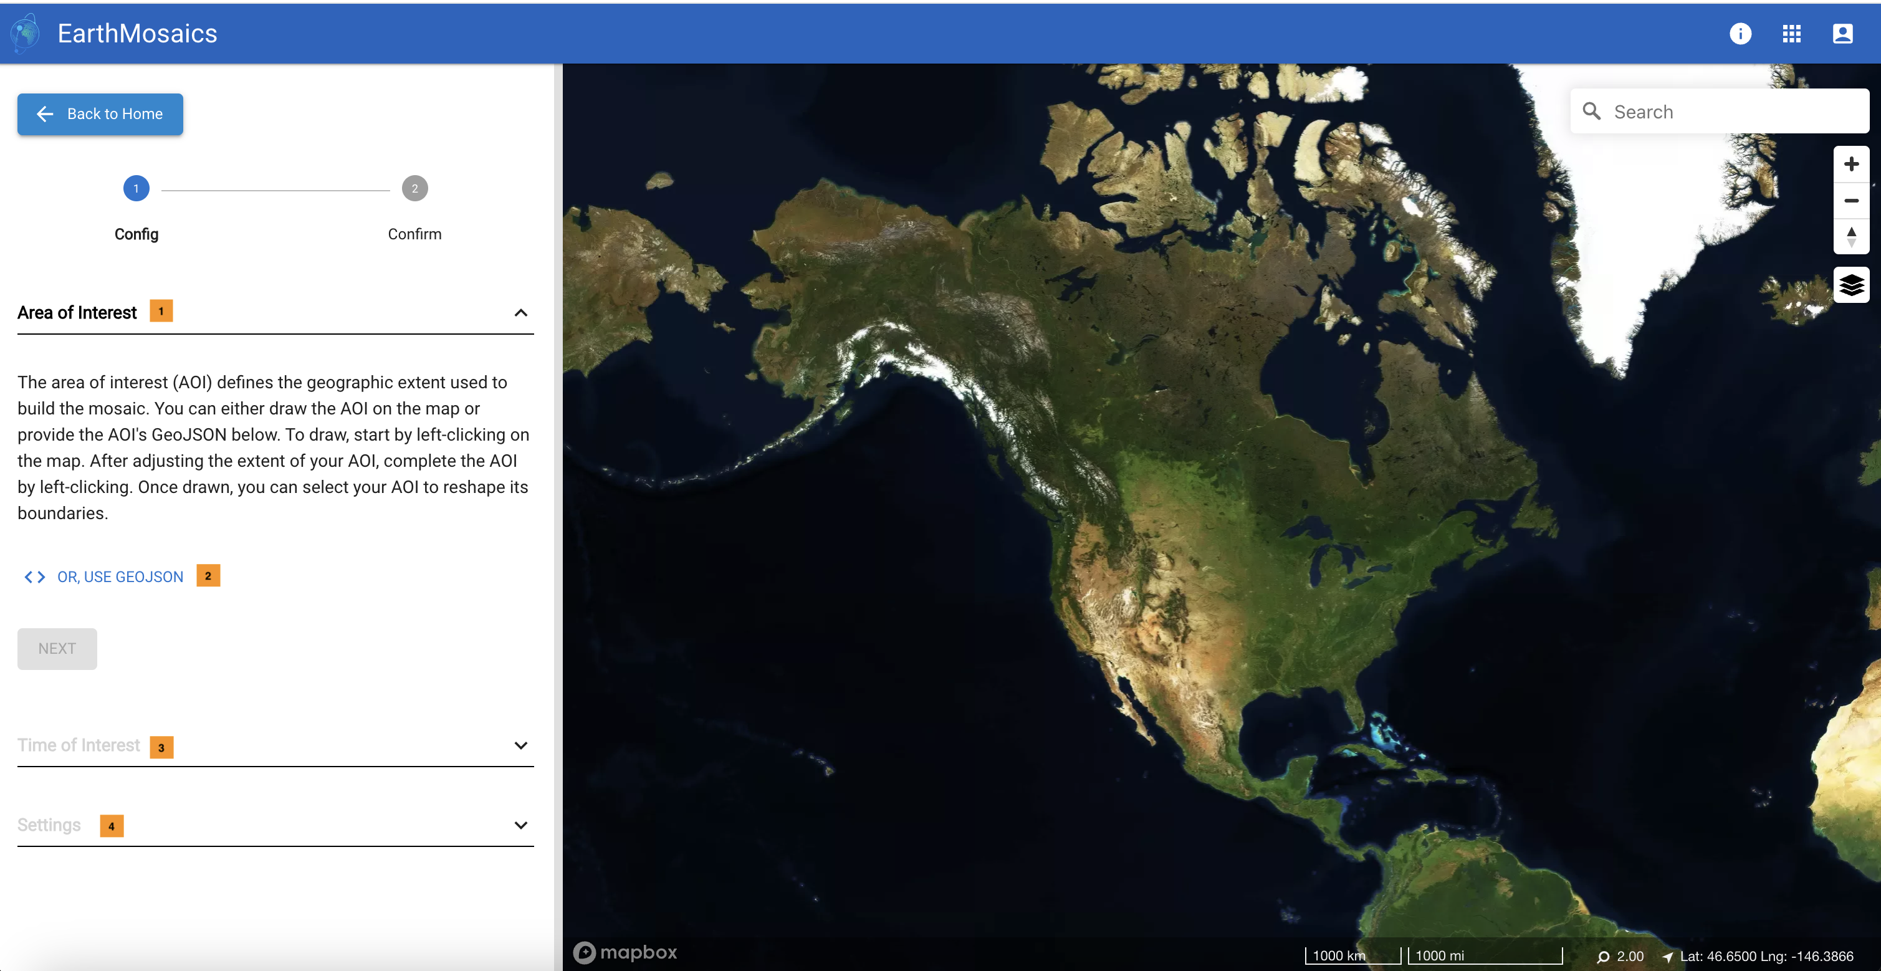Screen dimensions: 1881x971
Task: Select the Confirm step tab
Action: 414,188
